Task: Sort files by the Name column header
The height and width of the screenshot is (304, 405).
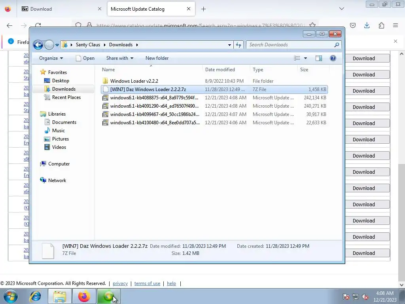Action: tap(151, 70)
